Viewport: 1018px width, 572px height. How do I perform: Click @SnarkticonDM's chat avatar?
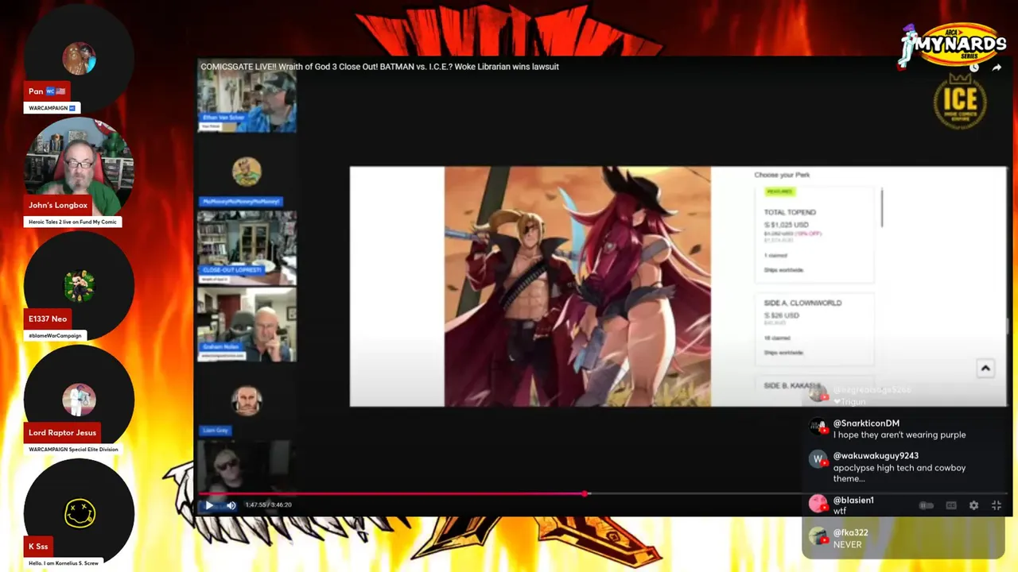point(818,427)
